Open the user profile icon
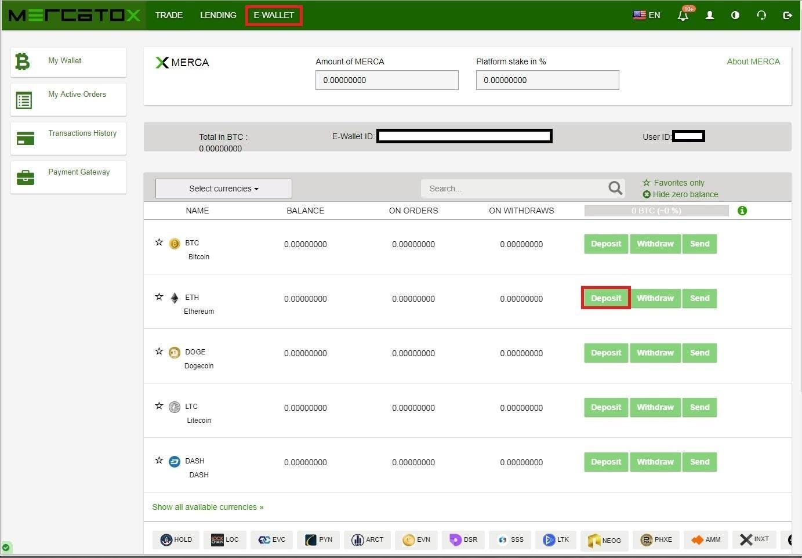 pyautogui.click(x=709, y=15)
